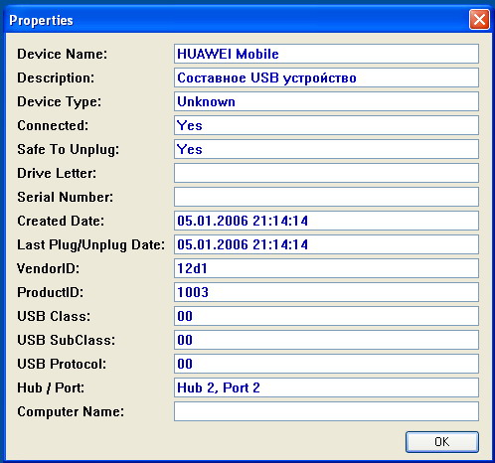The image size is (495, 463).
Task: Click the 'Serial Number:' label
Action: (65, 197)
